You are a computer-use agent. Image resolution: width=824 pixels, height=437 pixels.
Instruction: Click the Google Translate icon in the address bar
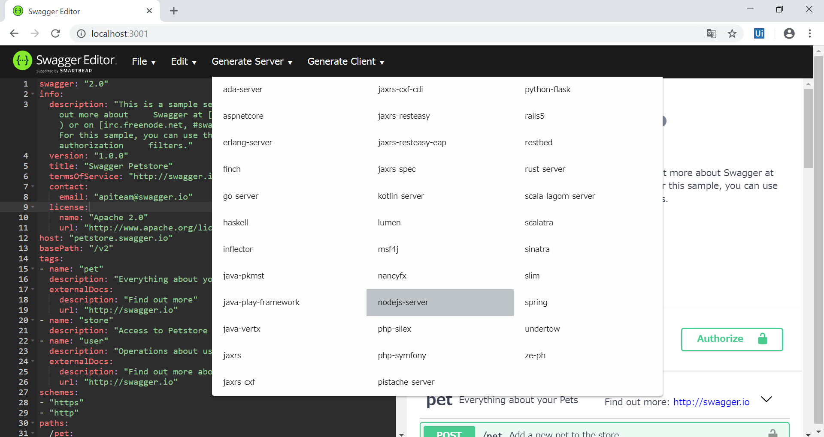coord(711,33)
